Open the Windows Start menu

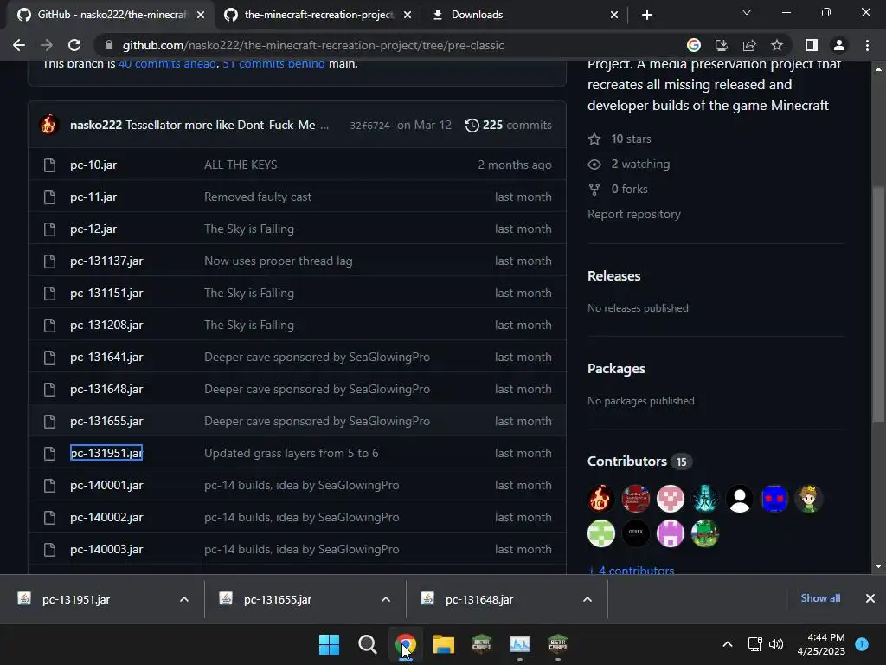click(x=329, y=644)
